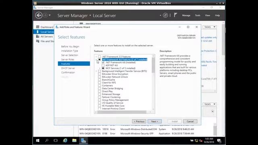Enable the BranchCache feature checkbox
This screenshot has height=145, width=258.
pos(100,80)
